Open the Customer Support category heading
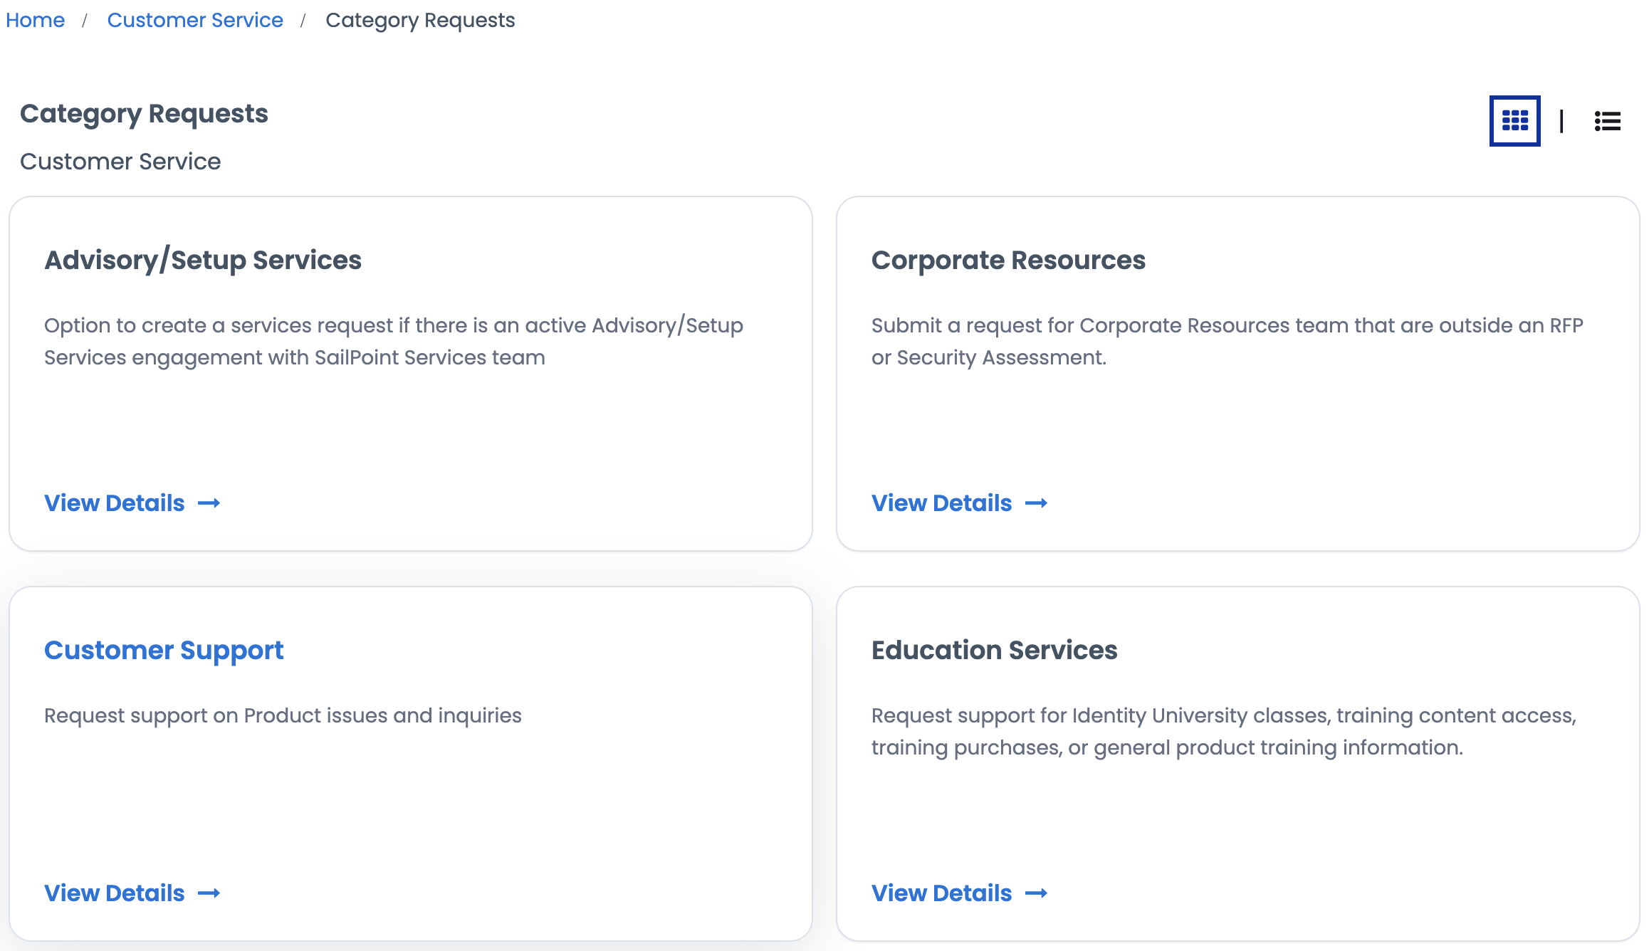The image size is (1649, 951). (164, 650)
